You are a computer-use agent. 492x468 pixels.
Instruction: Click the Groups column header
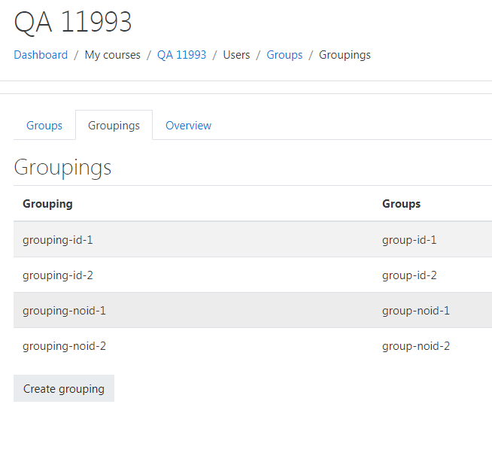point(401,204)
